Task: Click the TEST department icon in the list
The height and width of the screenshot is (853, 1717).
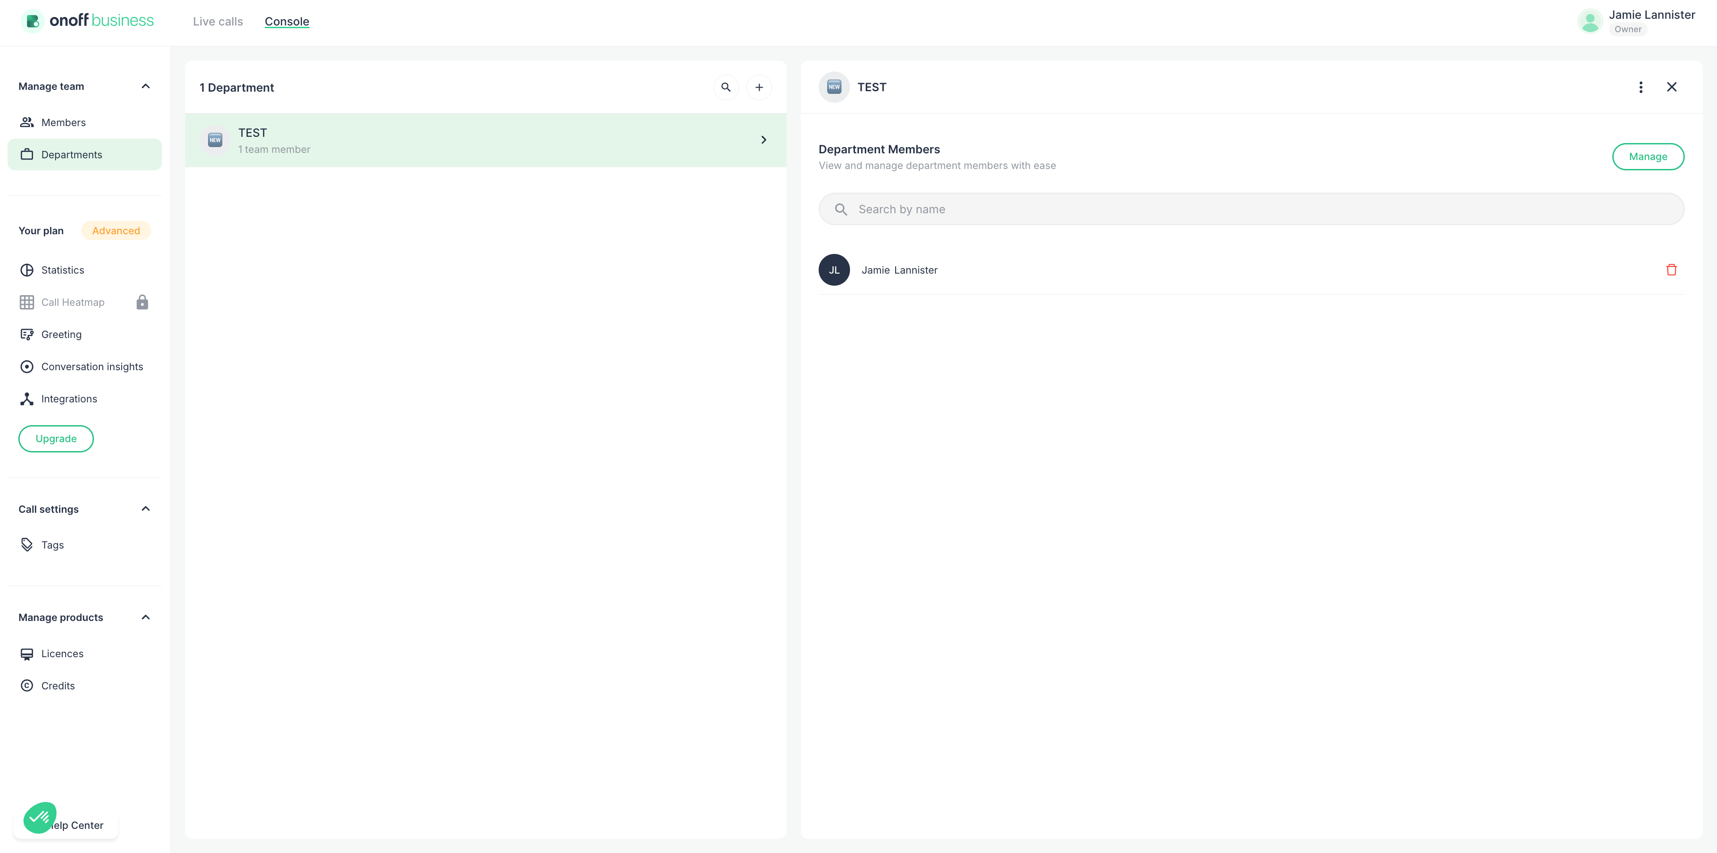Action: pyautogui.click(x=215, y=140)
